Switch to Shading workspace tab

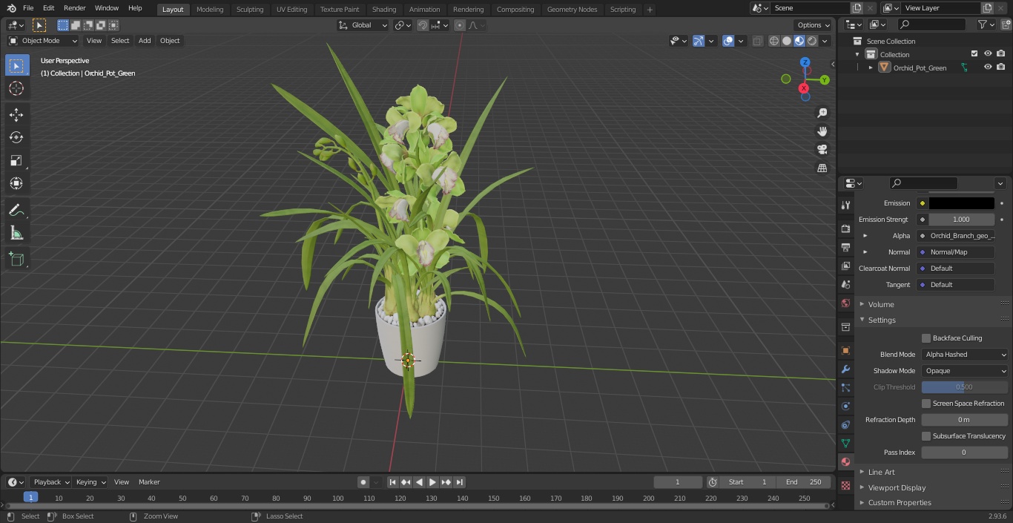click(383, 10)
